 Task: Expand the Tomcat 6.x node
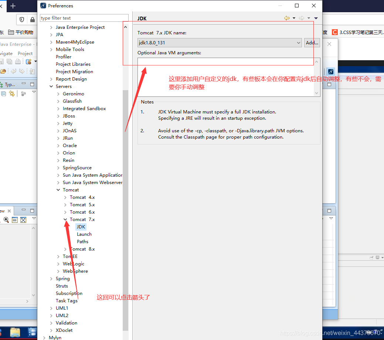[x=65, y=212]
